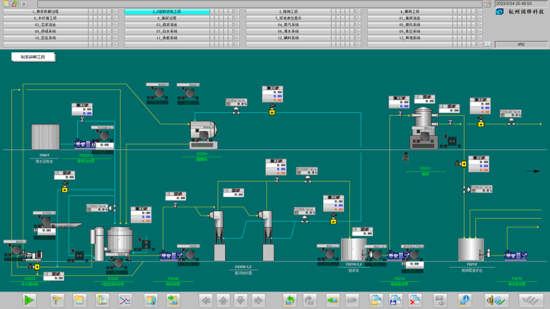Click the up arrow navigation button

pos(223,300)
